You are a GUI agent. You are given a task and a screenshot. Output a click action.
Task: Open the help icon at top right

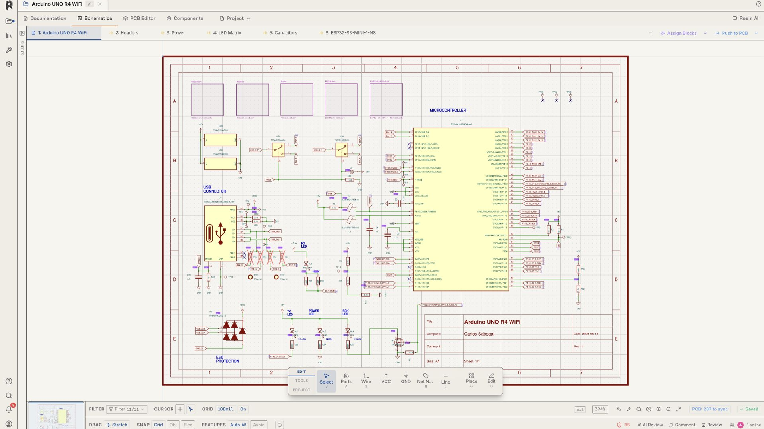point(758,4)
